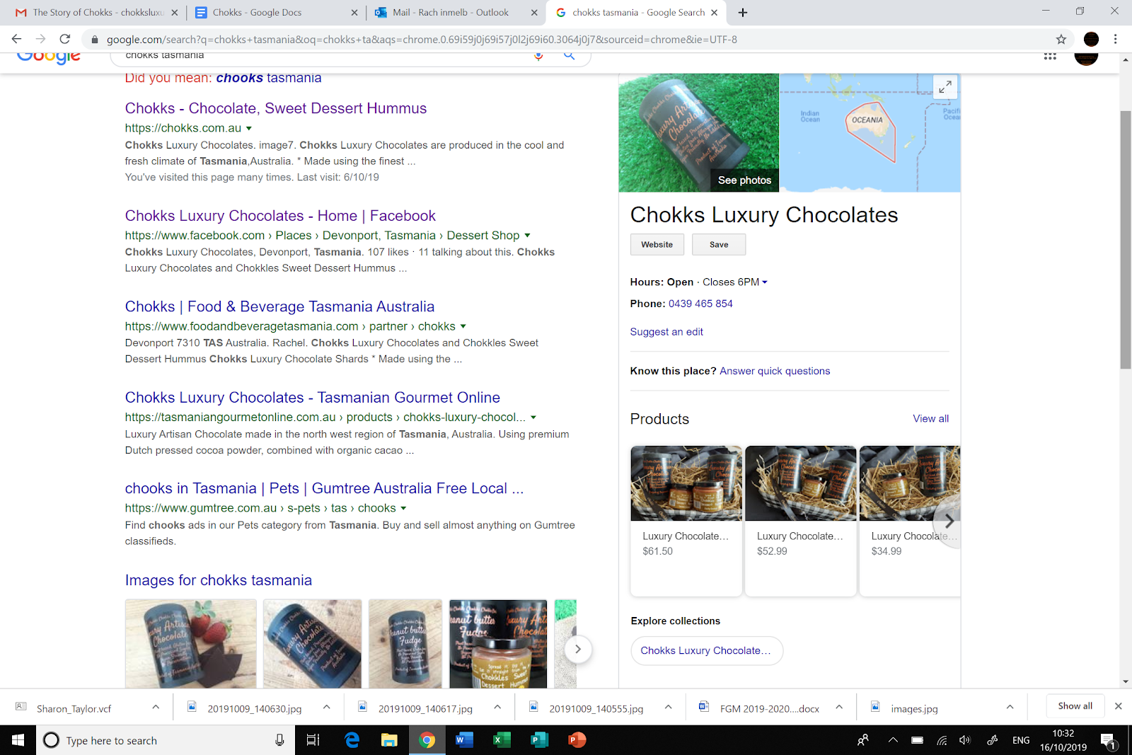Open the FGM 2019-2020 docx download

point(770,708)
